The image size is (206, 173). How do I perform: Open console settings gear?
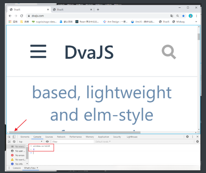tap(197, 141)
